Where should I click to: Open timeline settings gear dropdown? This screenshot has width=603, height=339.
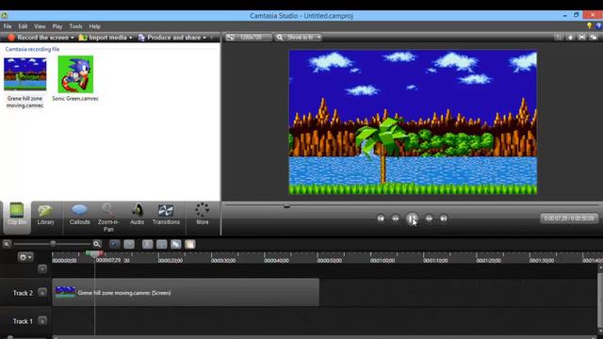click(25, 257)
